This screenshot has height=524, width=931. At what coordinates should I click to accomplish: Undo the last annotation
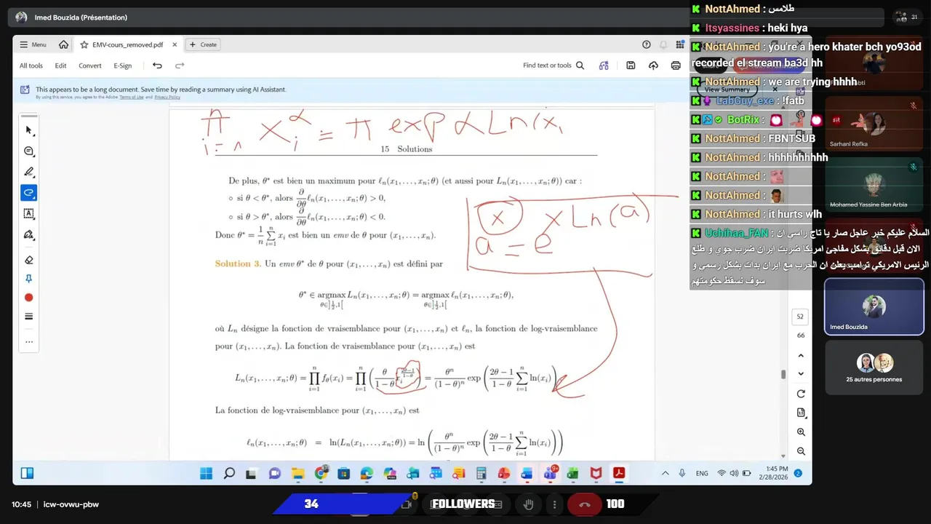click(157, 65)
